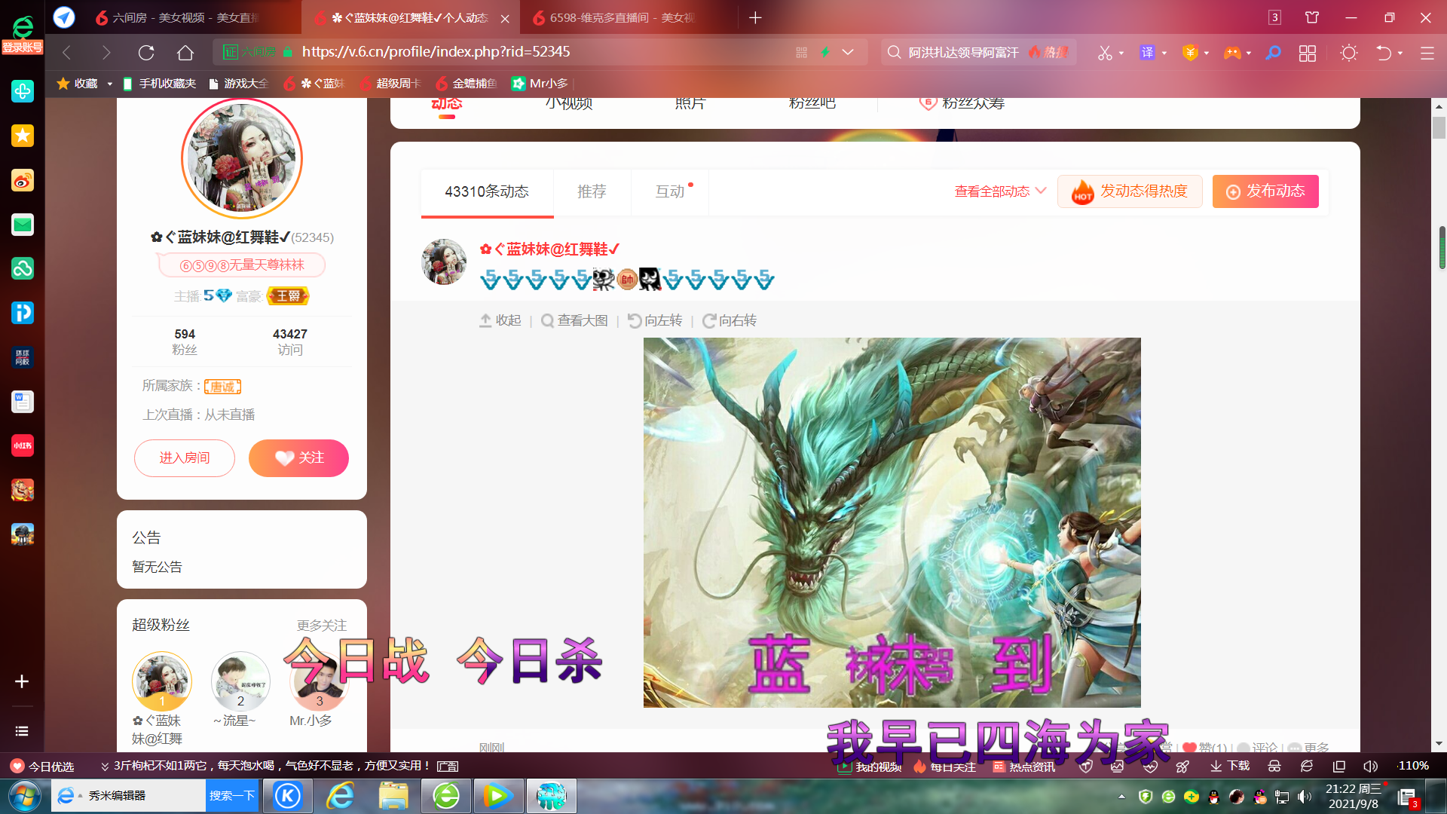Click 收起 to collapse the image
1447x814 pixels.
click(x=500, y=320)
